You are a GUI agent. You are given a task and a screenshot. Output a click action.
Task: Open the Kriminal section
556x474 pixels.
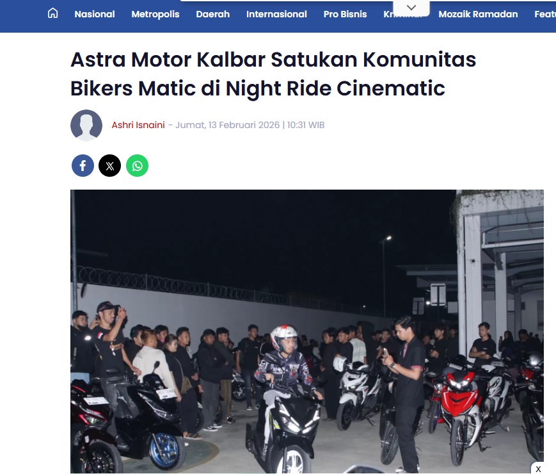pos(388,14)
